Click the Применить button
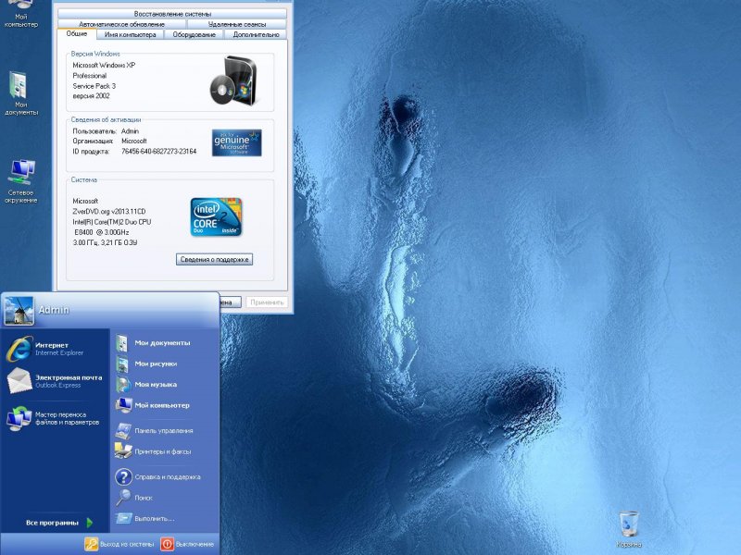 pyautogui.click(x=267, y=302)
